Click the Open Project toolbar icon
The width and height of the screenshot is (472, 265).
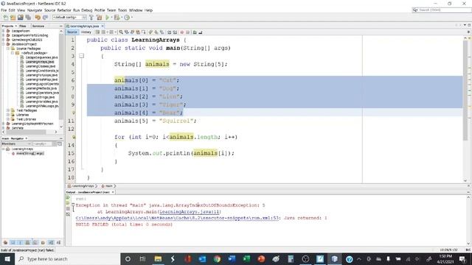(21, 18)
